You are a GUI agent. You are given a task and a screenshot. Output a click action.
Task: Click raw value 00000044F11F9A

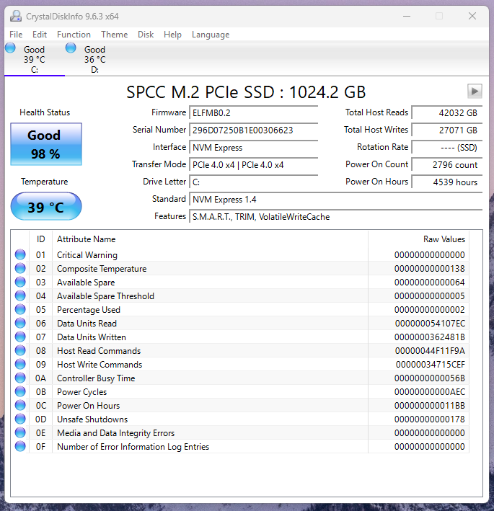tap(430, 351)
